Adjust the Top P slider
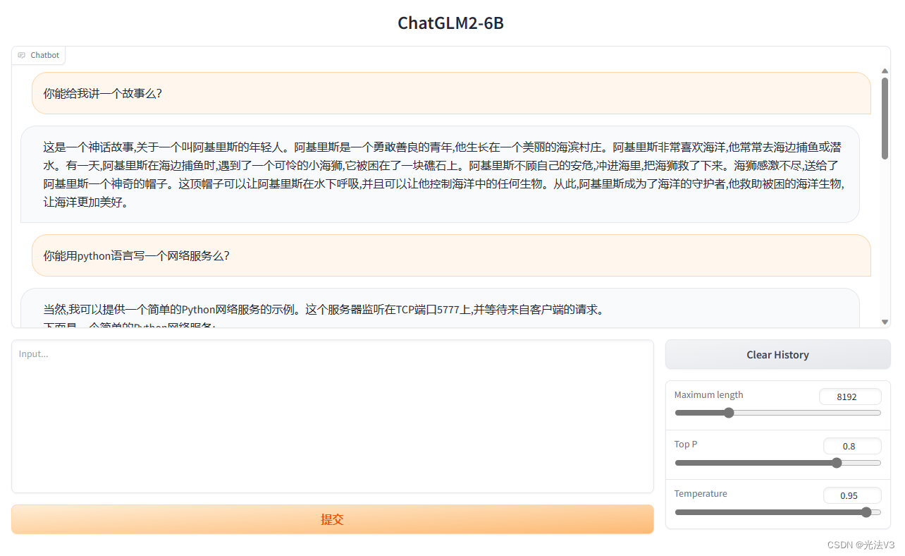Viewport: 905px width, 556px height. click(x=777, y=463)
